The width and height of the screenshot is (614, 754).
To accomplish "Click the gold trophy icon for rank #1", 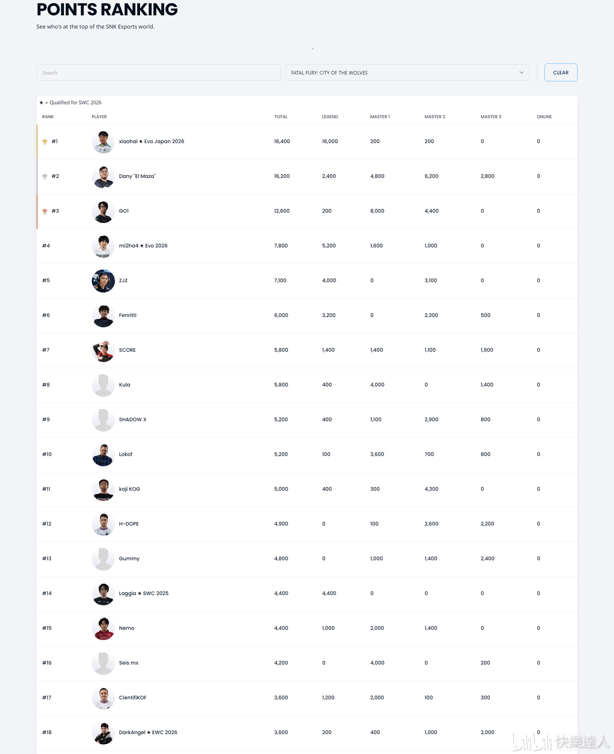I will tap(45, 142).
